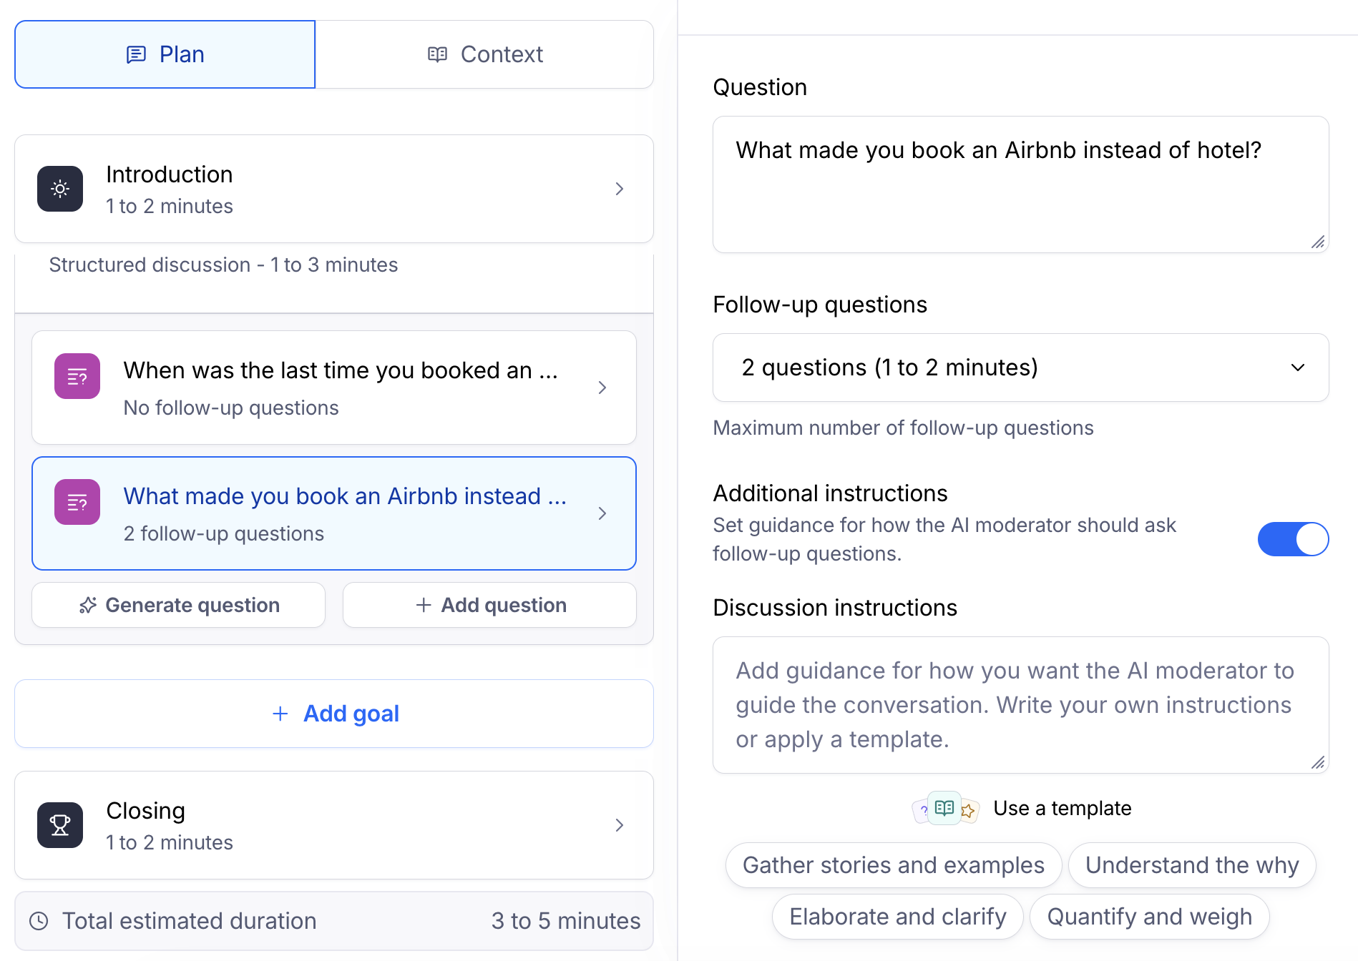Expand the Introduction section chevron
Image resolution: width=1358 pixels, height=961 pixels.
tap(620, 189)
